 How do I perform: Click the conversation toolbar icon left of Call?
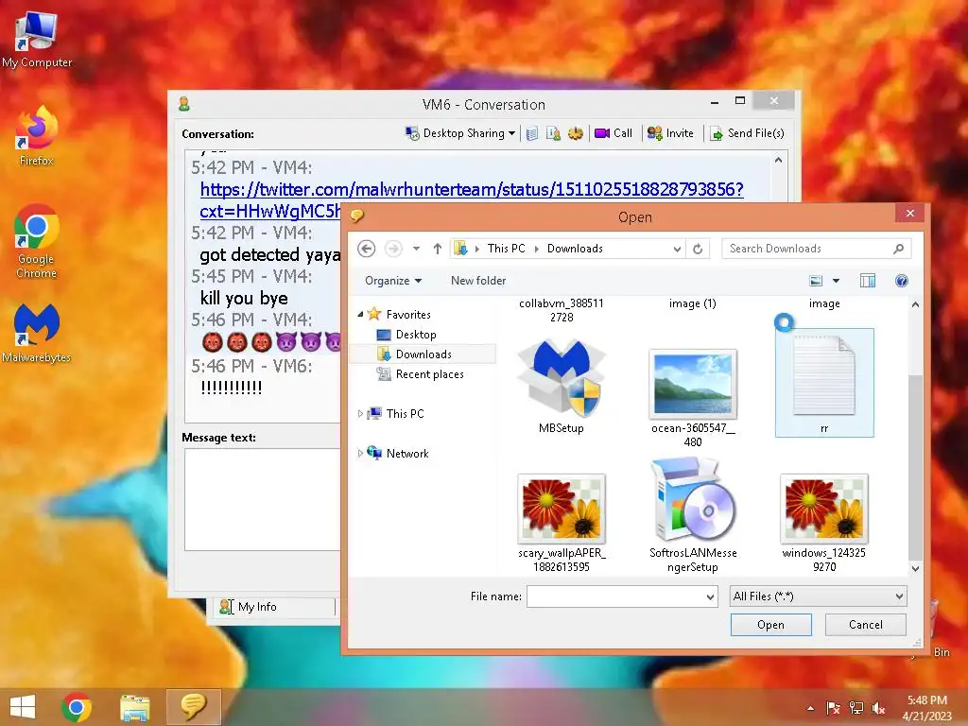pos(576,133)
